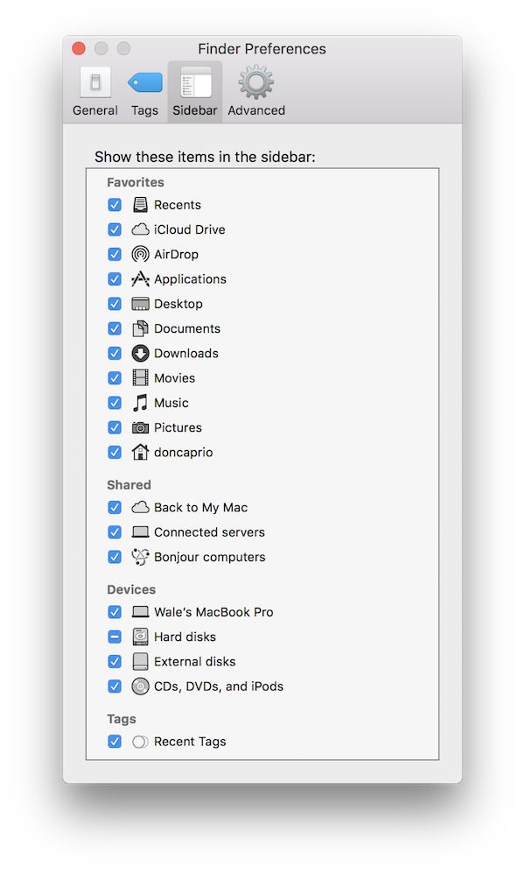Click the Finder Preferences title bar

(262, 49)
